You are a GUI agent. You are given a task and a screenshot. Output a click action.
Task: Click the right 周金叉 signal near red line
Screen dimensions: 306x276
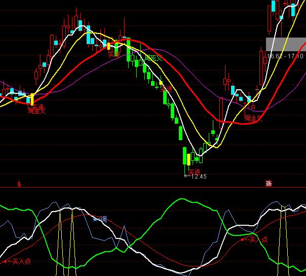tap(254, 118)
